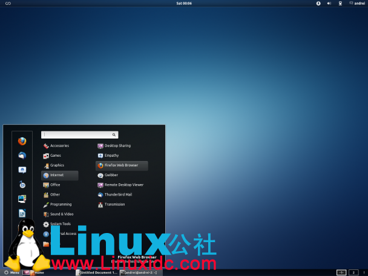Open the network indicator in top panel
The height and width of the screenshot is (276, 368).
[x=340, y=3]
